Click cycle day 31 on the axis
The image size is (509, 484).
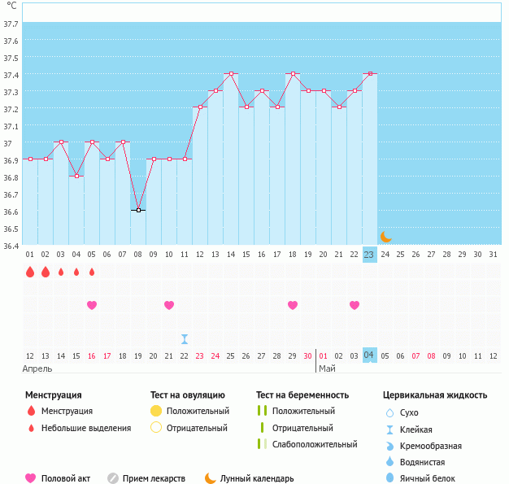(x=493, y=255)
